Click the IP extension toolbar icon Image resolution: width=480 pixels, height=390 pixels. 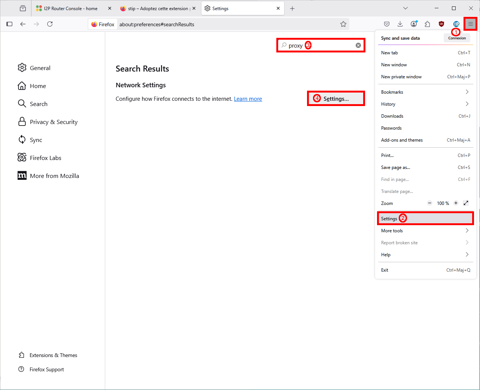pos(456,24)
